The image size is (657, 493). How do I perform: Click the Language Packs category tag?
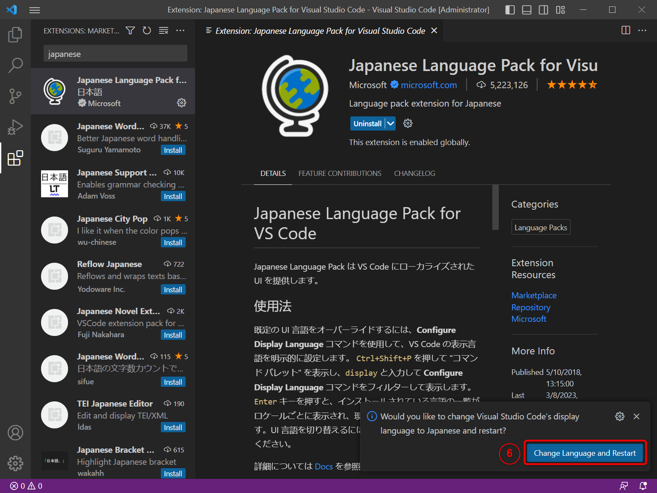[x=541, y=227]
